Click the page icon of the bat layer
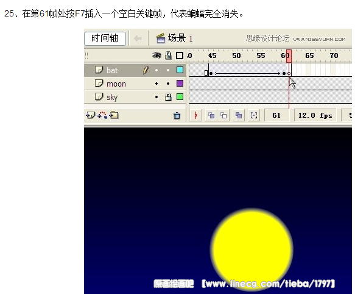355x294 pixels. point(99,70)
